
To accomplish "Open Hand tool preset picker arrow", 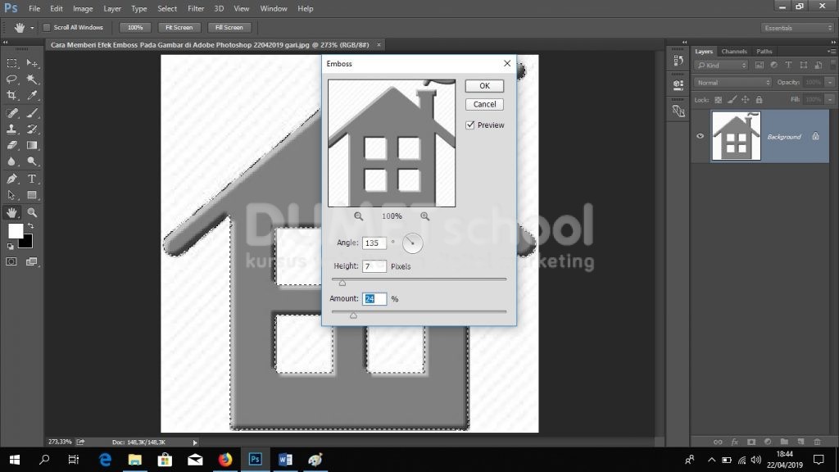I will pos(32,28).
